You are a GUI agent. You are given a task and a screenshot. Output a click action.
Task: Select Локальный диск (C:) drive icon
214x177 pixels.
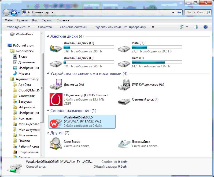(x=56, y=48)
